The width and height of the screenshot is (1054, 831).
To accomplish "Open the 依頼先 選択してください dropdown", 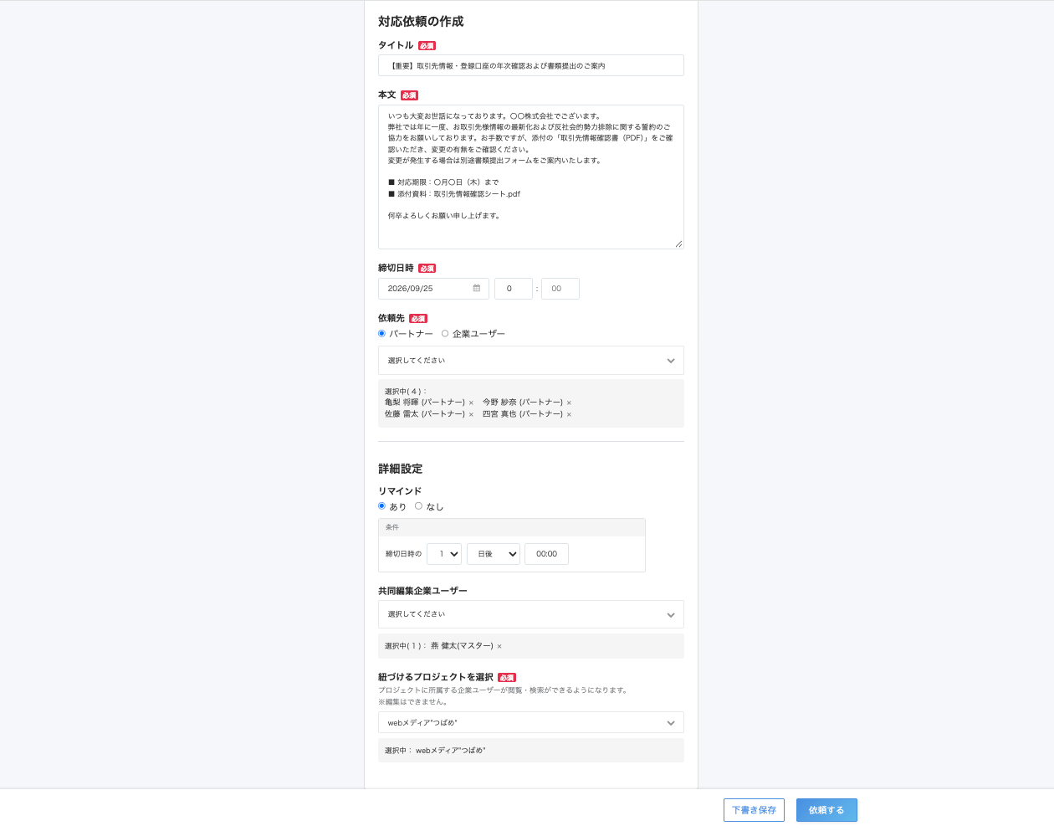I will pos(531,361).
